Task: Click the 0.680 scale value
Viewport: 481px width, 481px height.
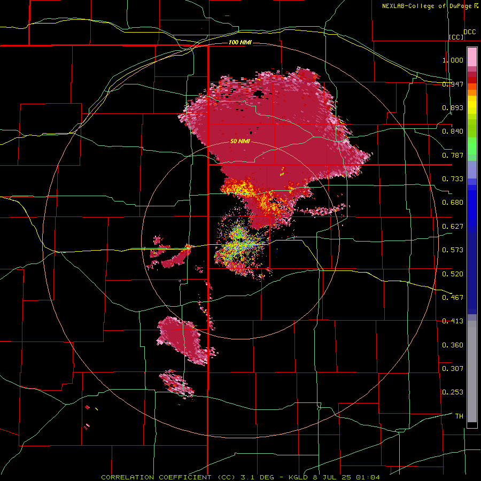Action: point(453,203)
